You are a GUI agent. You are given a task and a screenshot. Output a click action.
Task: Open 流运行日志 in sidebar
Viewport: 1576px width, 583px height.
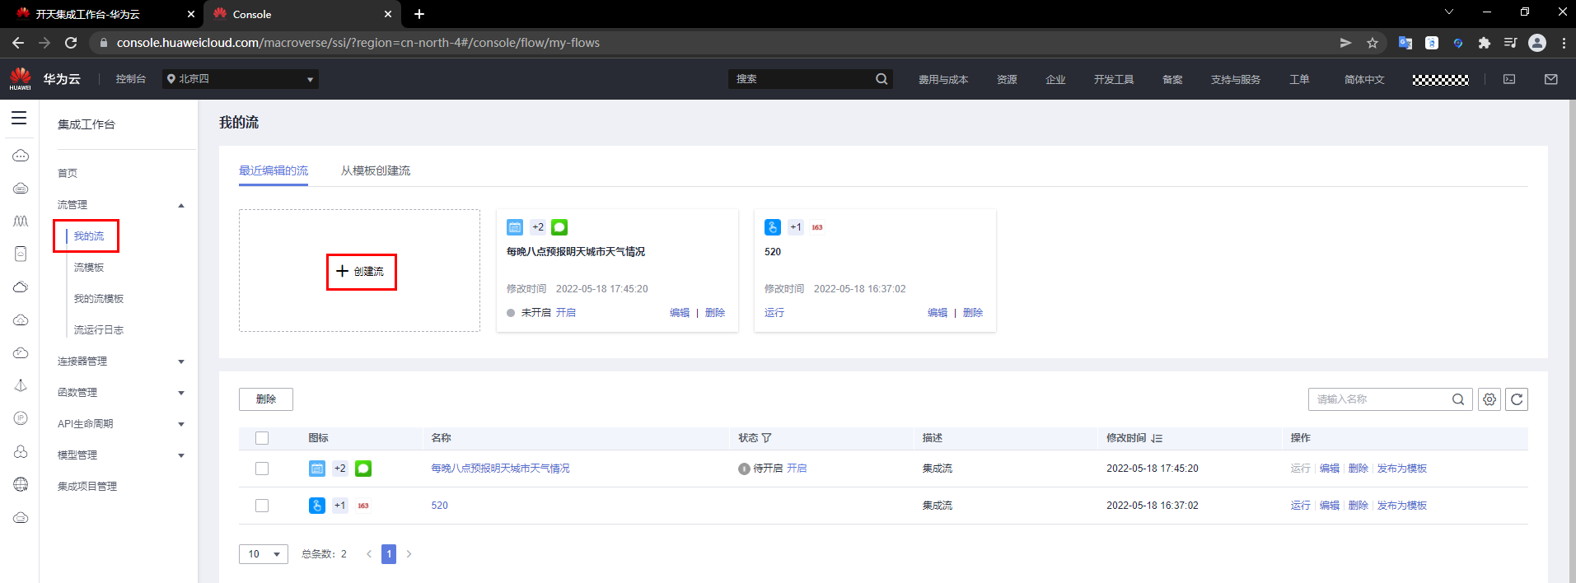pos(99,330)
